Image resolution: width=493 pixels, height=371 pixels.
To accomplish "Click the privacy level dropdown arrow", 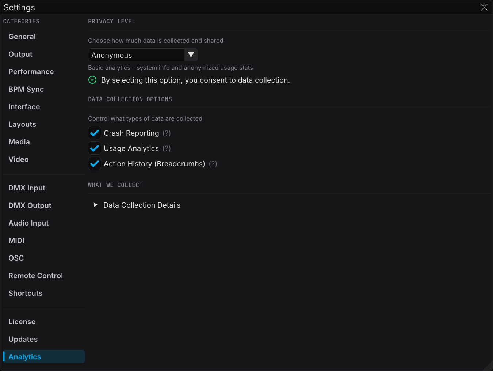I will [191, 55].
